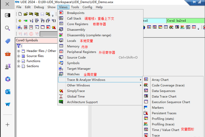The height and width of the screenshot is (137, 205).
Task: Click the profiling trace bars toolbar icon
Action: click(x=182, y=27)
